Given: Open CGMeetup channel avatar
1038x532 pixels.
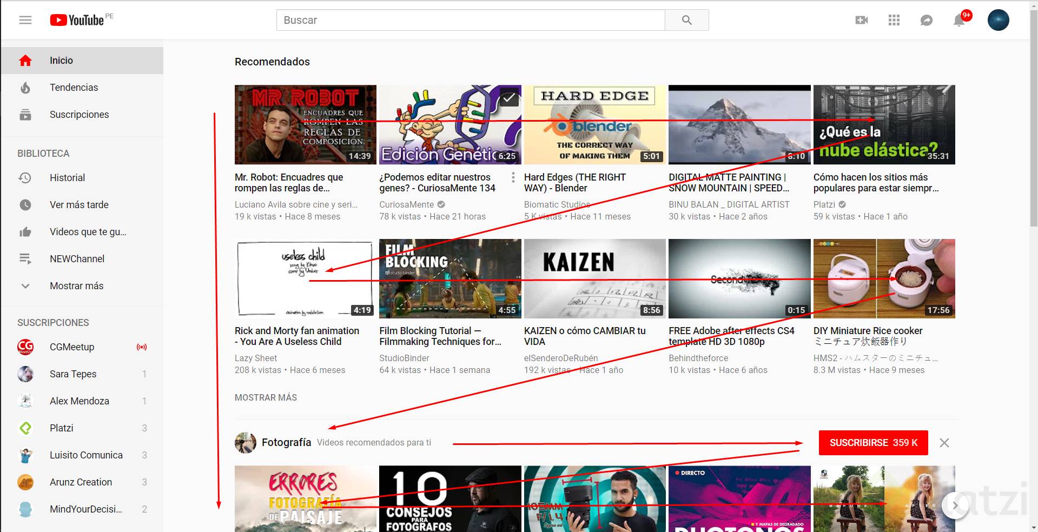Looking at the screenshot, I should (x=25, y=347).
